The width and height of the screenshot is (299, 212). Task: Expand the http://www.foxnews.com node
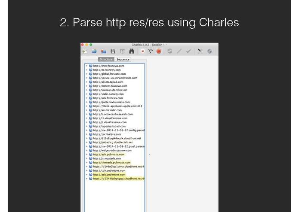tap(87, 66)
